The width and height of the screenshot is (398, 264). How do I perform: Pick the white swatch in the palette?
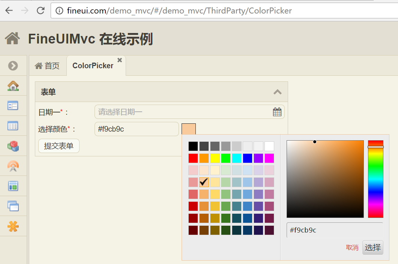(269, 146)
